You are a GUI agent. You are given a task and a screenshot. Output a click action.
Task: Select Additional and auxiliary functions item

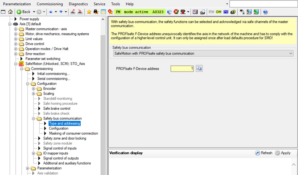[67, 163]
